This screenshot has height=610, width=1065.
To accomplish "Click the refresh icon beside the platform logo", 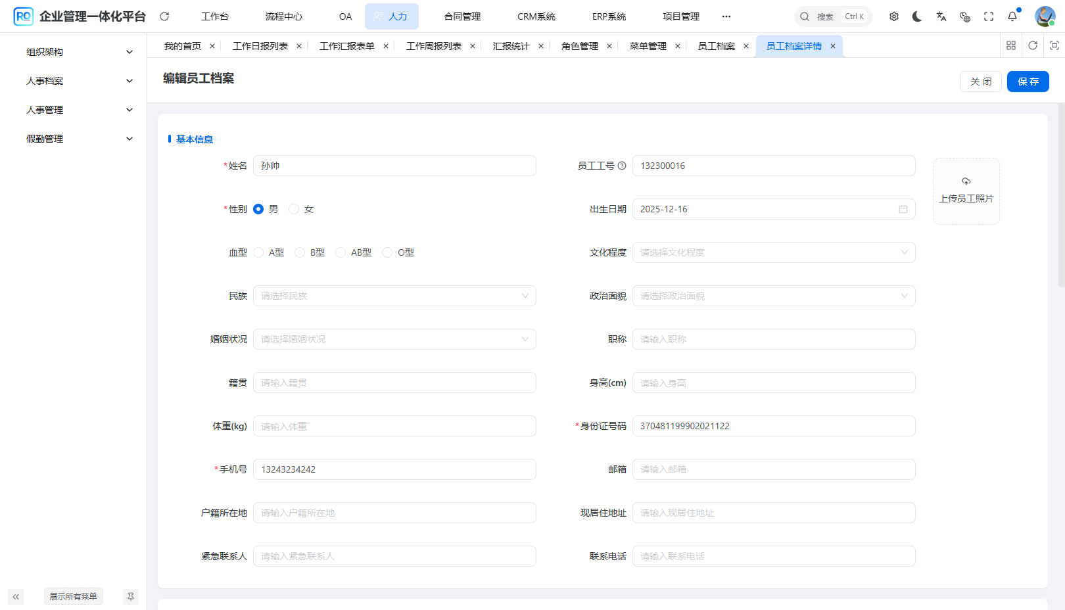I will pos(164,16).
